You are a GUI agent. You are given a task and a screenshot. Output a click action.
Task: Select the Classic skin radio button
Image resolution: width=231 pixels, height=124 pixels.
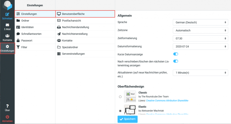(x=120, y=97)
